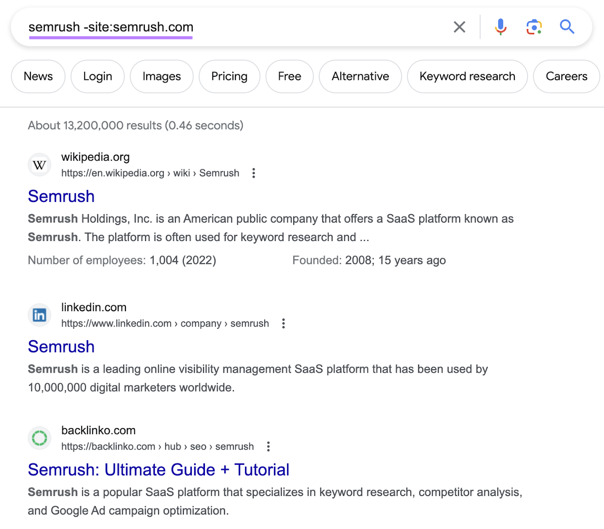Click the LinkedIn favicon next to linkedin.com
Viewport: 604px width, 529px height.
click(x=39, y=315)
